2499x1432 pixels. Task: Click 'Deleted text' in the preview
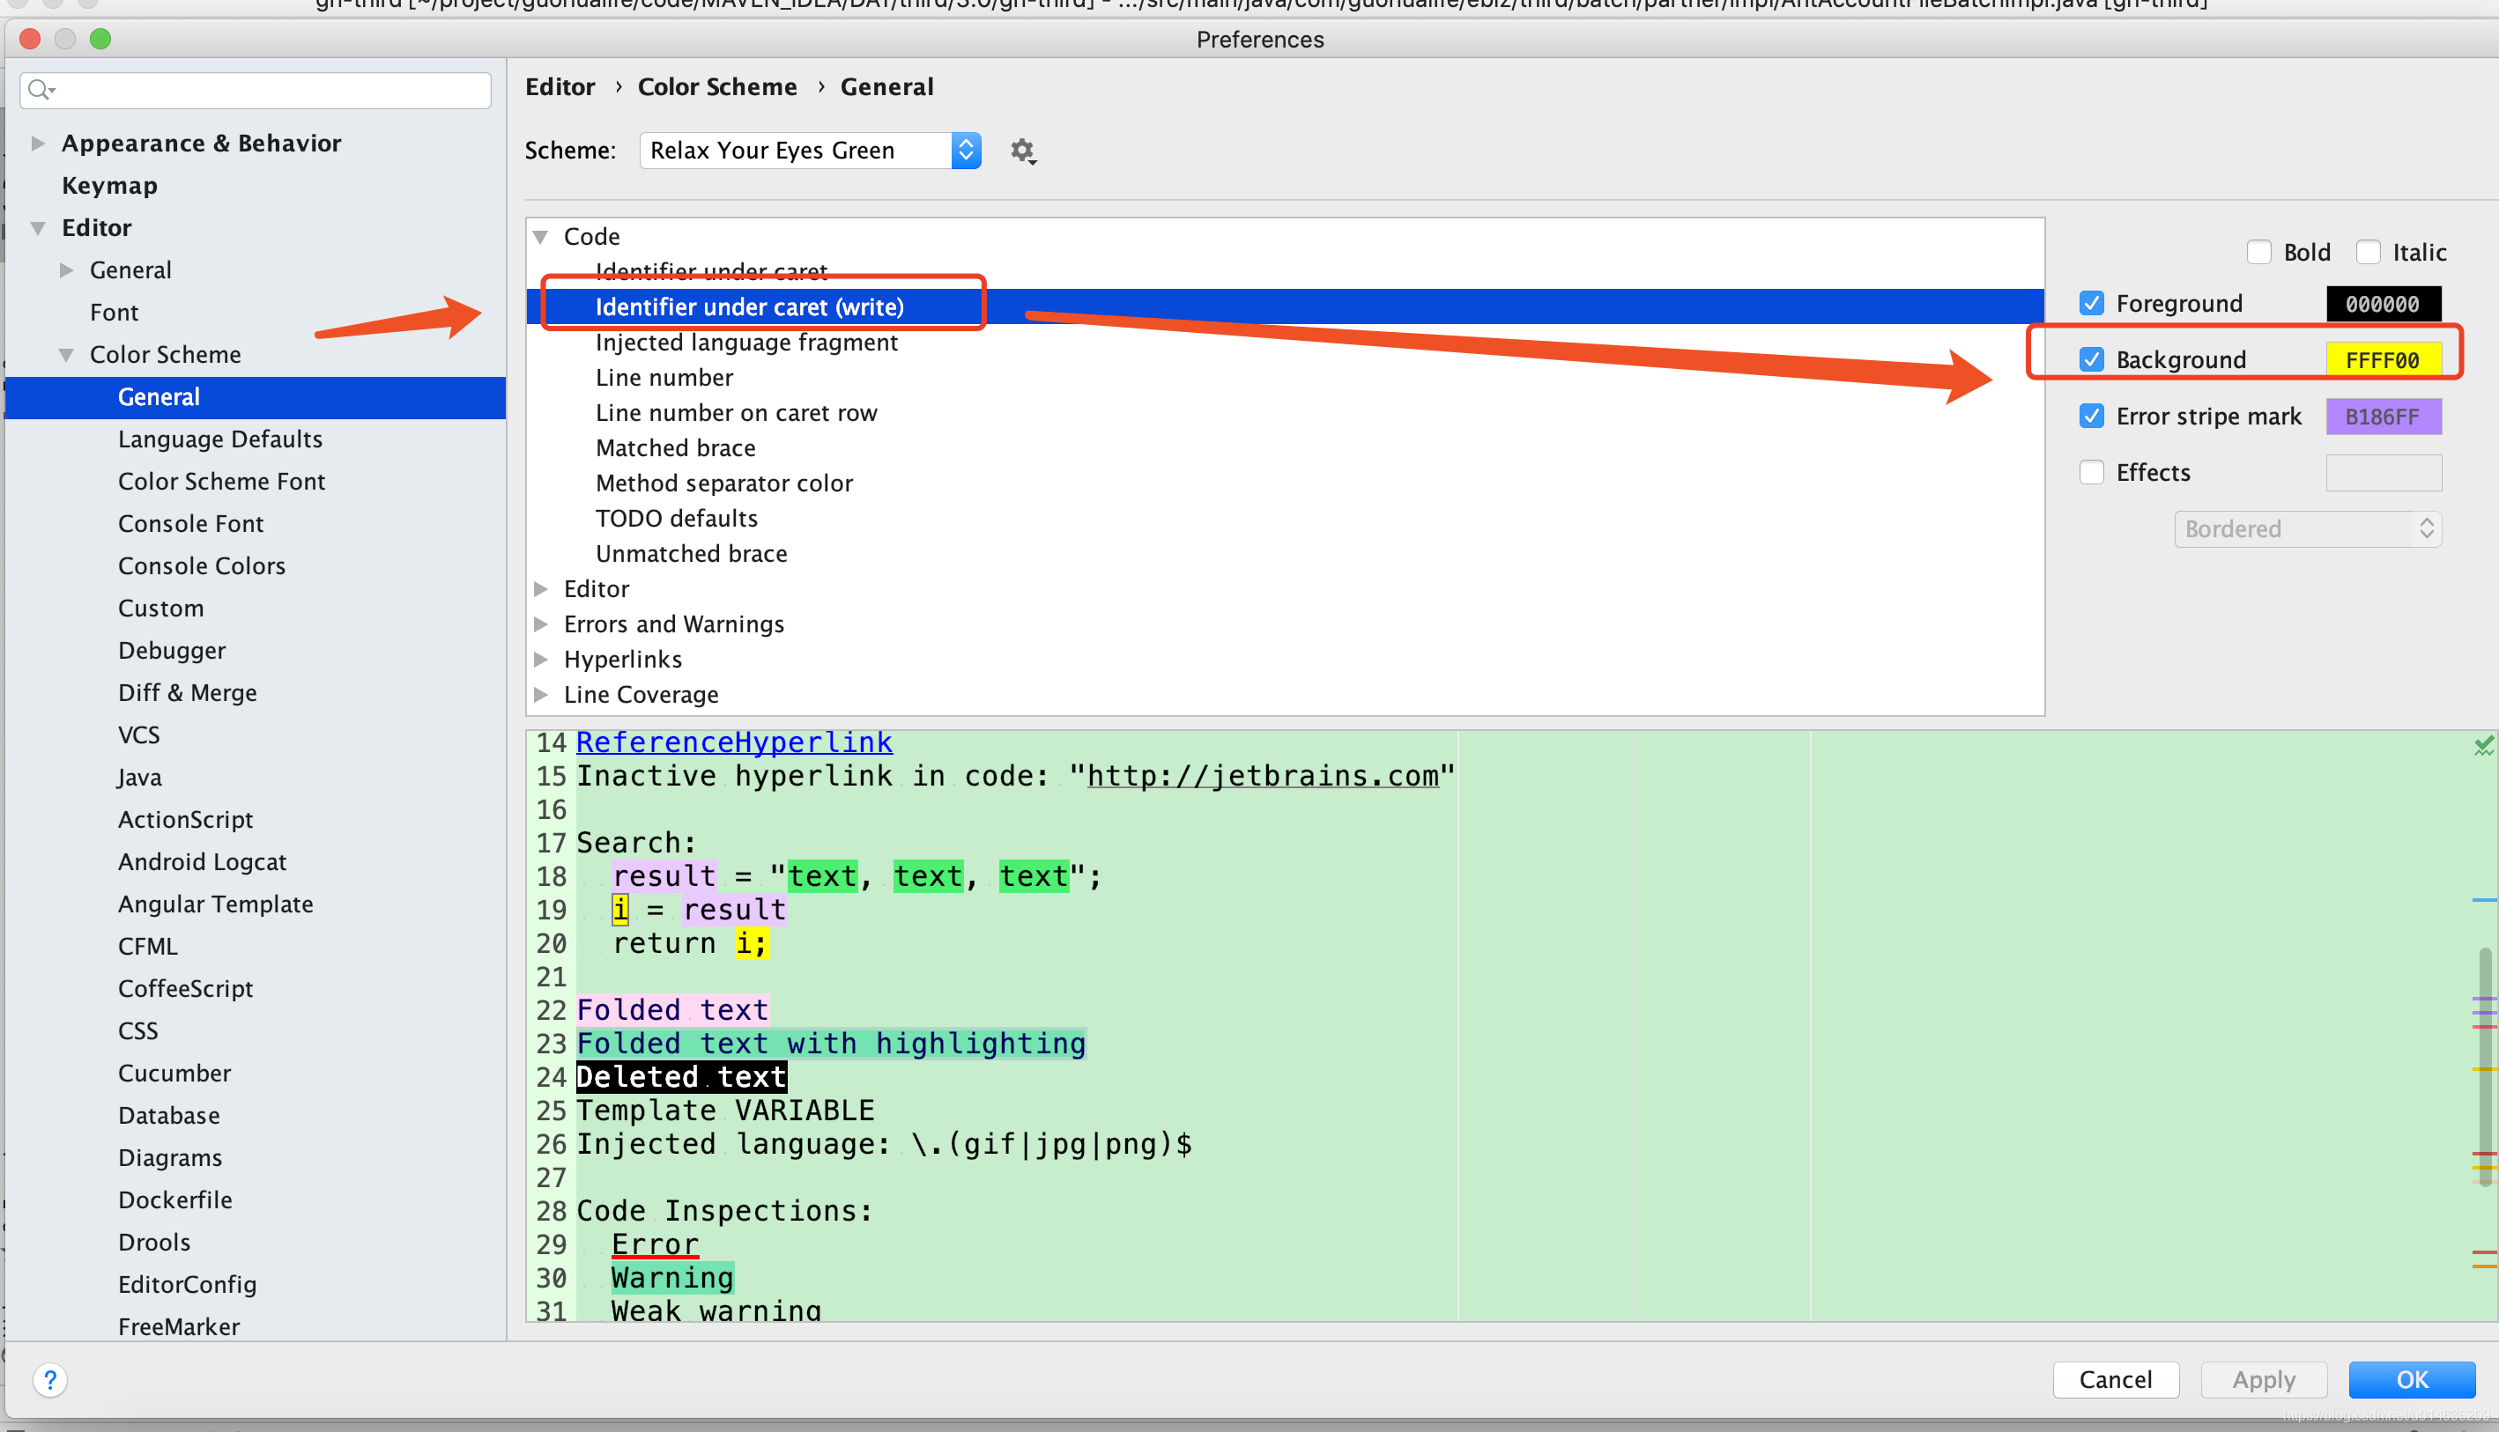[x=681, y=1077]
